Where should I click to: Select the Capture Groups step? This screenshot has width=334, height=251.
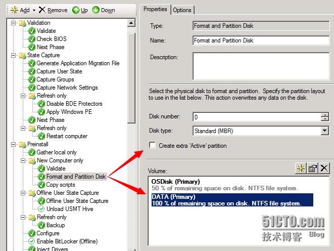pos(55,79)
